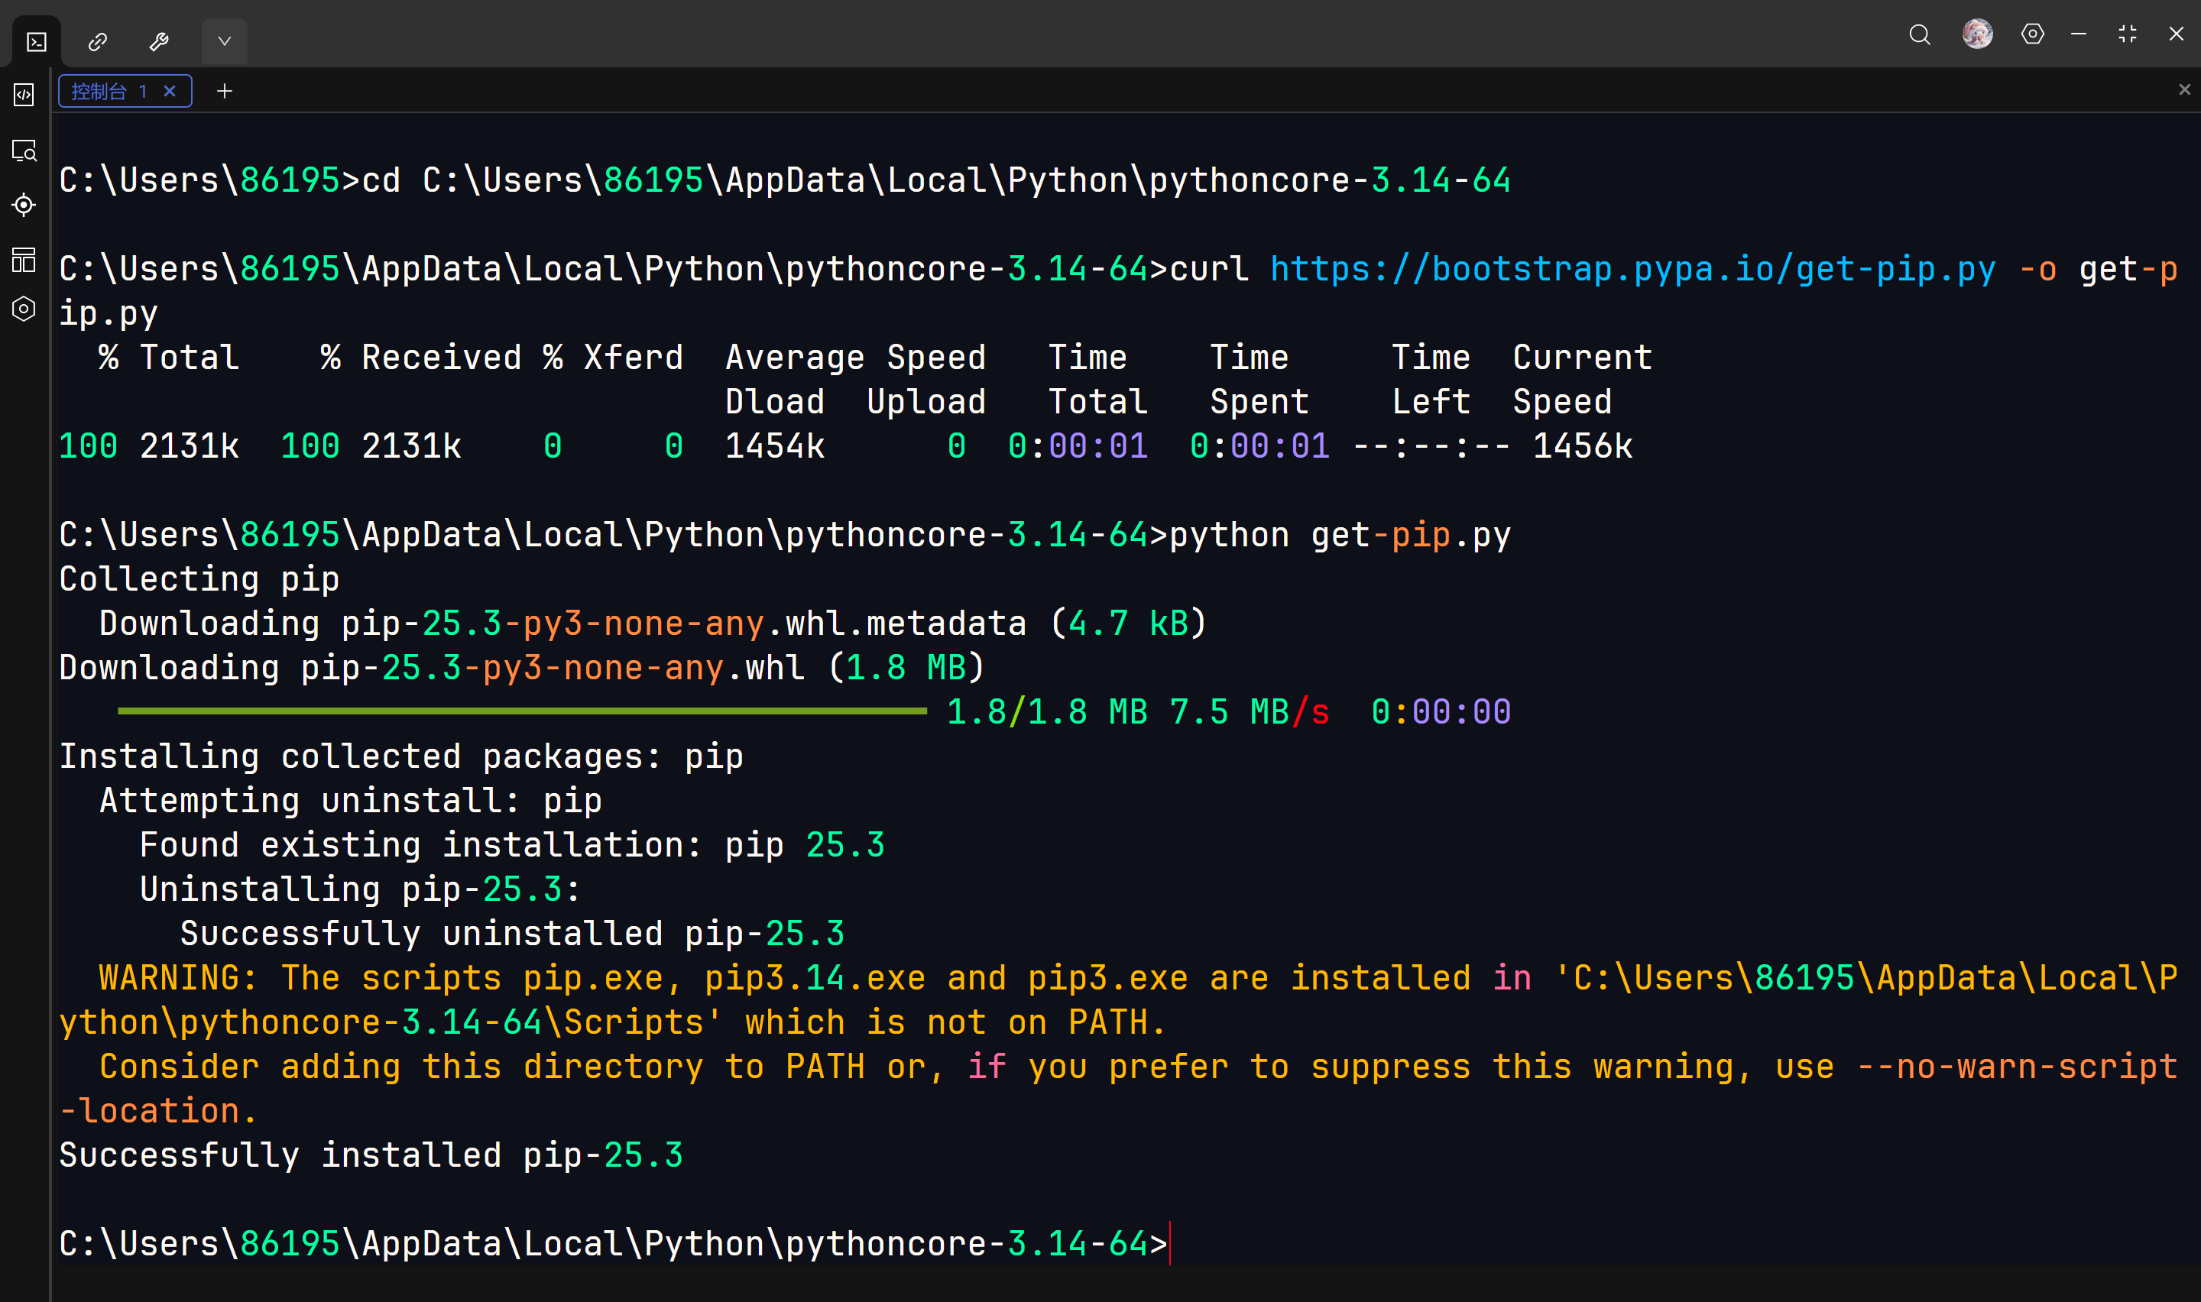
Task: Open the hexagon icon in left sidebar
Action: click(24, 309)
